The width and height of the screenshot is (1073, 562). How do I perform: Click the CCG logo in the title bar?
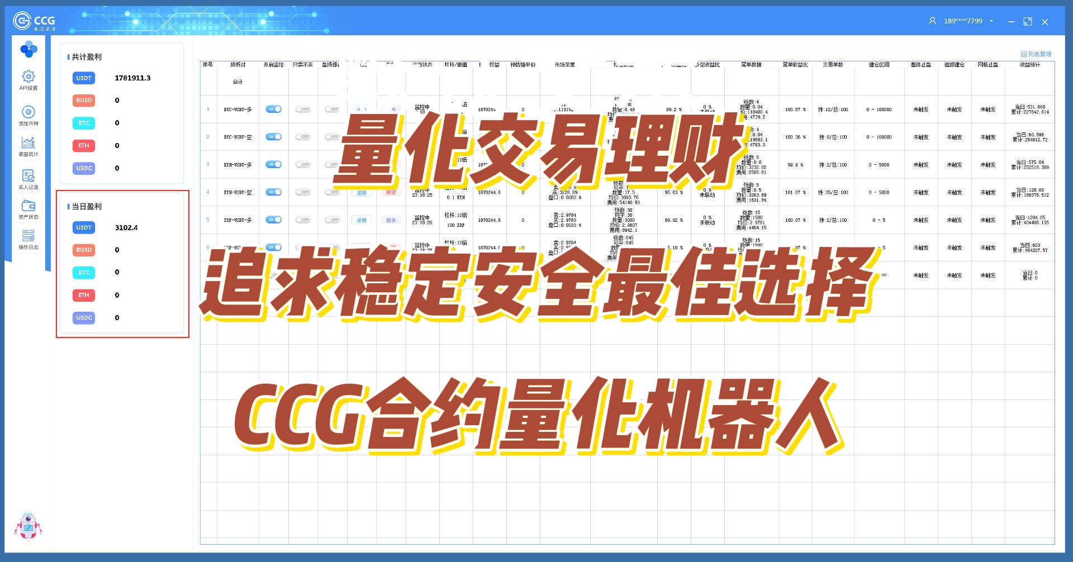coord(34,21)
